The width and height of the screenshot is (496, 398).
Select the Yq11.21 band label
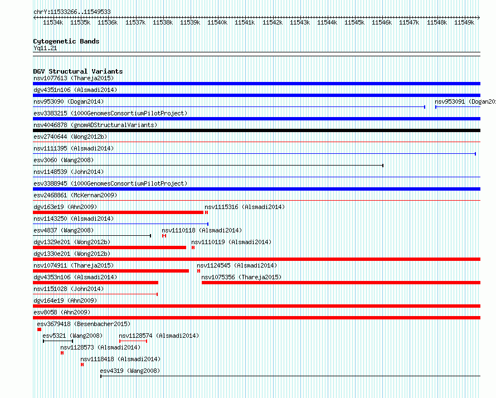45,48
